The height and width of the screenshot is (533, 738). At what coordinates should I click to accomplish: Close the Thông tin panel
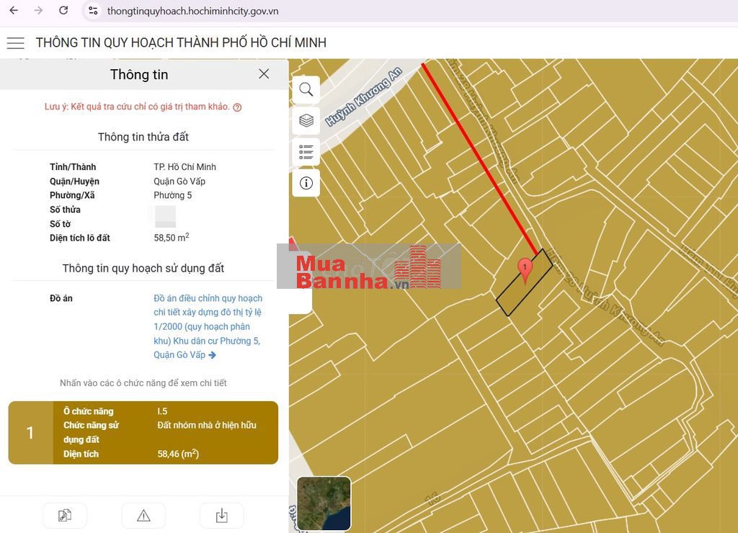(264, 74)
